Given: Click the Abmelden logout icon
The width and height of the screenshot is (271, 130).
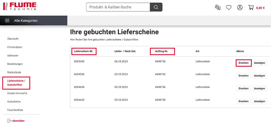Looking at the screenshot, I should tap(9, 121).
